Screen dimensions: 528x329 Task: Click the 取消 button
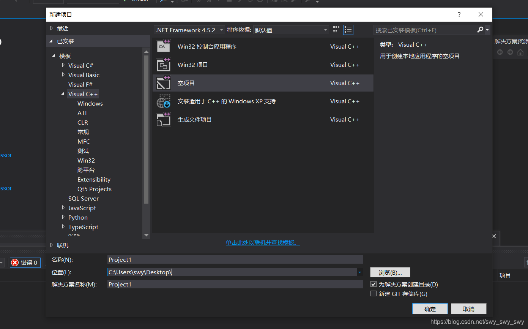tap(469, 309)
